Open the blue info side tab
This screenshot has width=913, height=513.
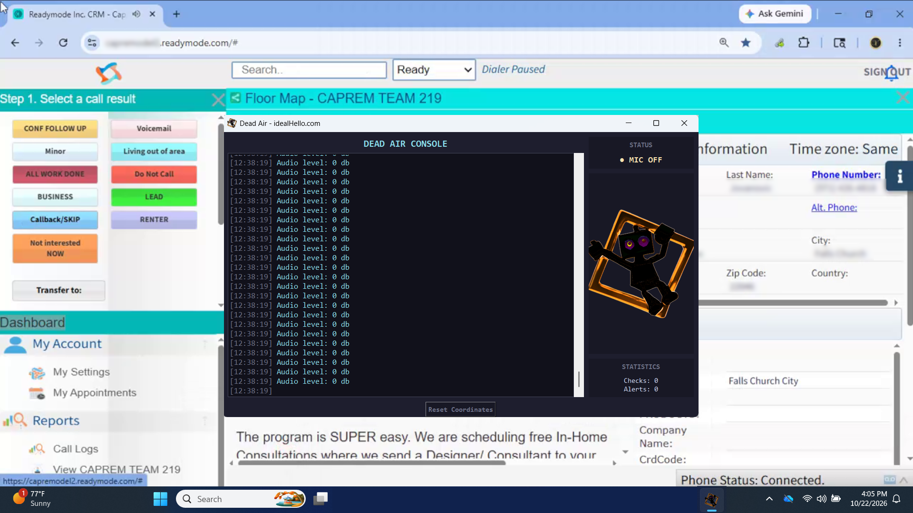pyautogui.click(x=899, y=176)
